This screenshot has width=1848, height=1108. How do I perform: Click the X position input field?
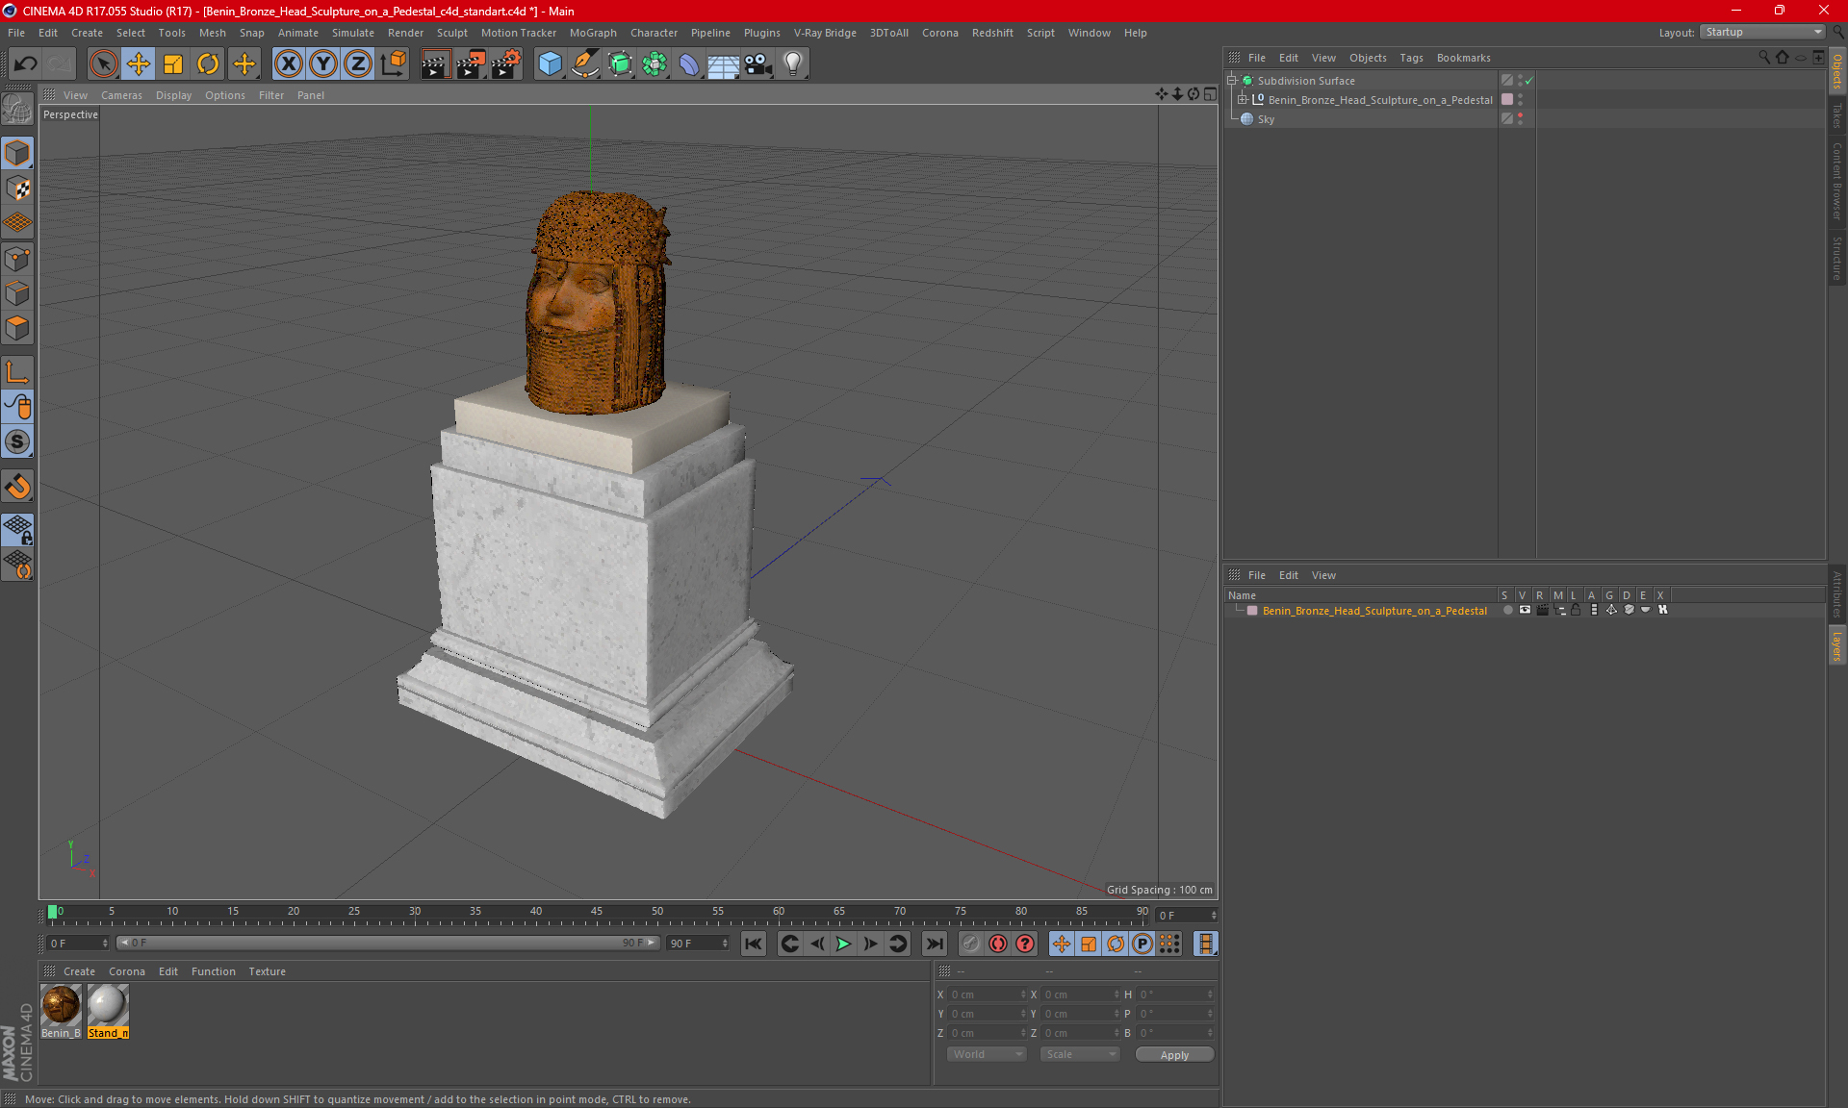point(988,995)
